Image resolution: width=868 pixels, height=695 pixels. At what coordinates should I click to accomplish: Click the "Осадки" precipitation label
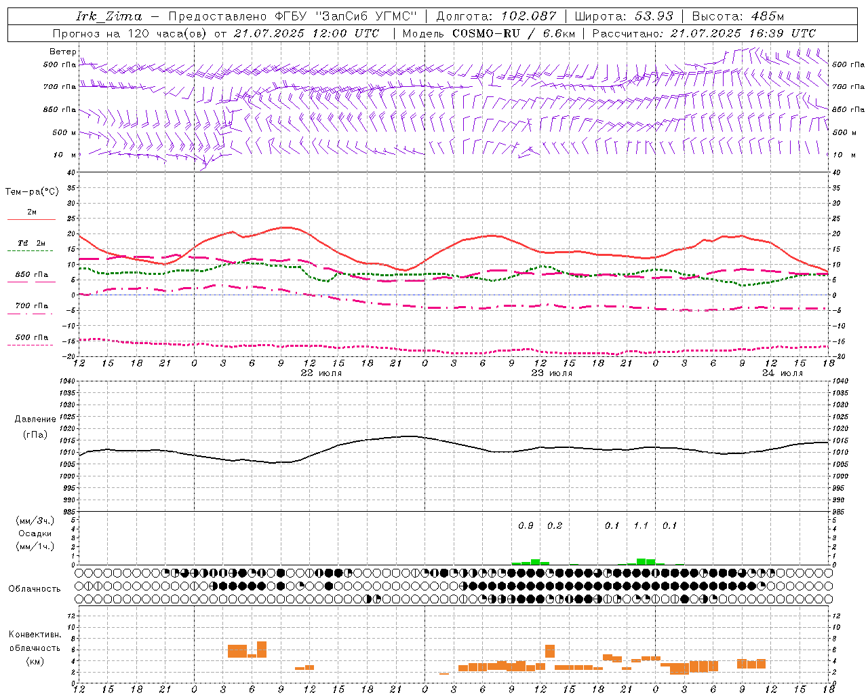[x=35, y=533]
